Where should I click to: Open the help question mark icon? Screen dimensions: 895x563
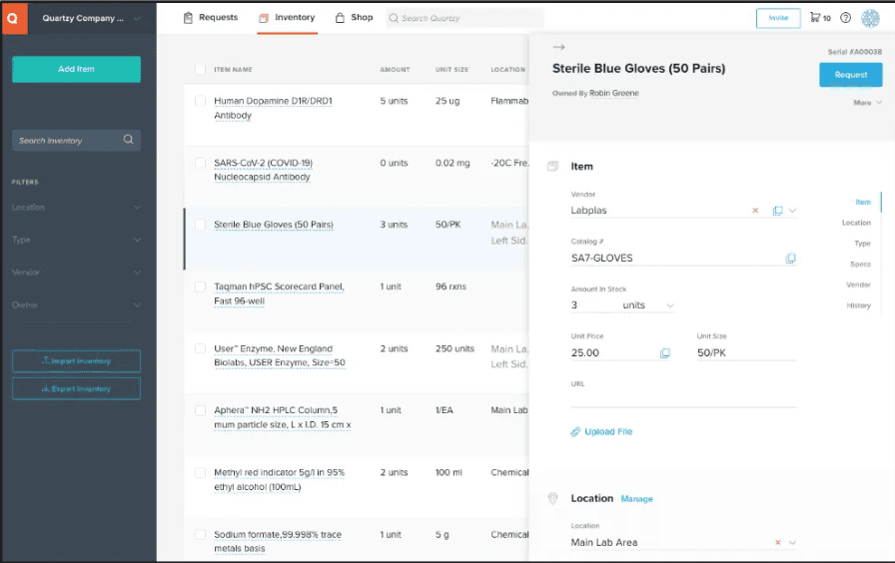(846, 18)
